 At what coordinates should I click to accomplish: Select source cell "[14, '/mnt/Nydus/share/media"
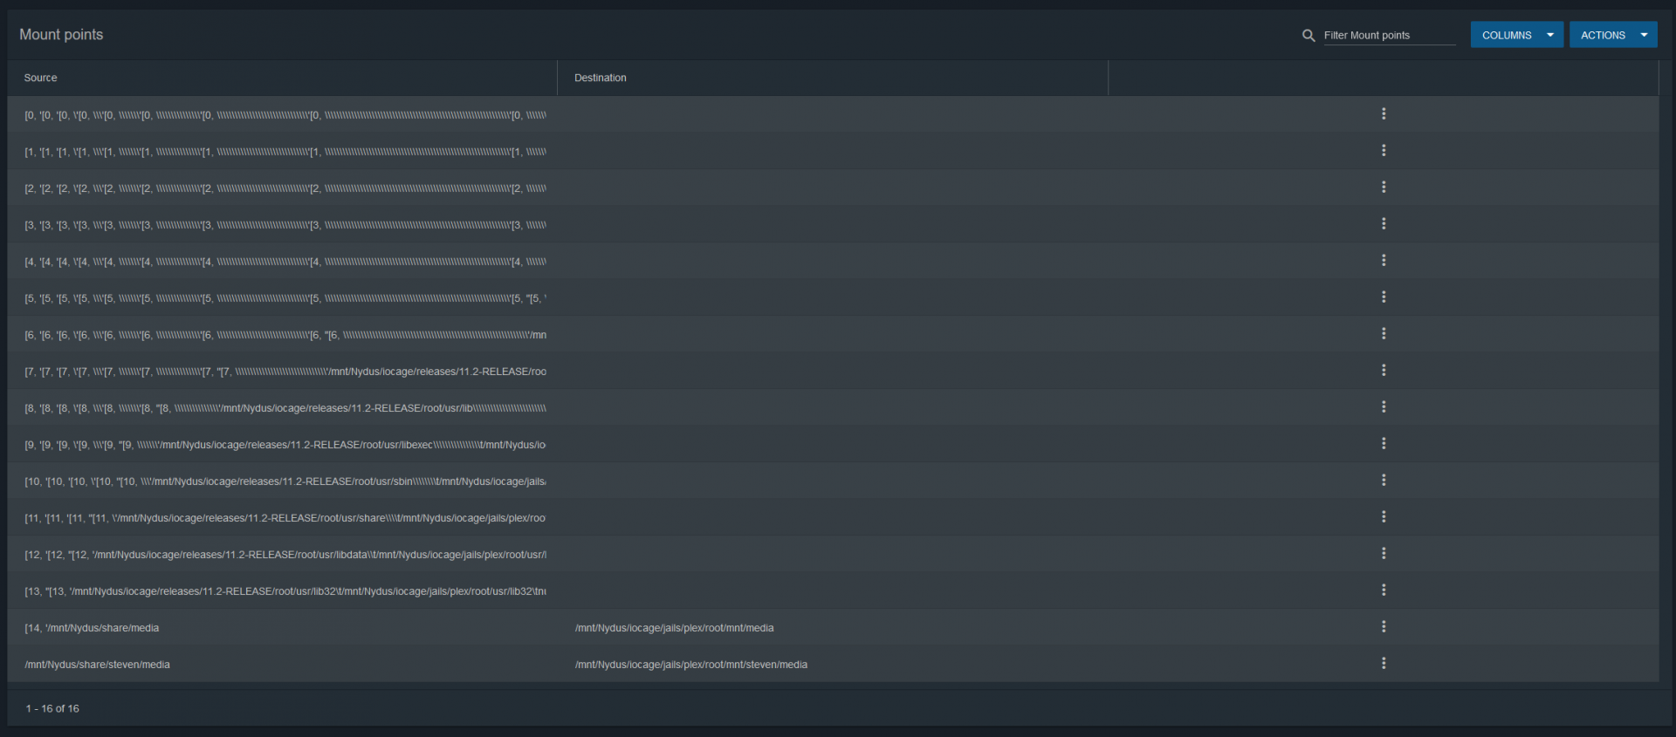(92, 628)
